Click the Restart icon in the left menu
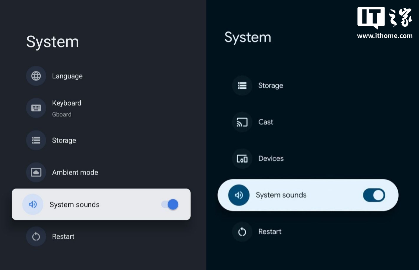419x270 pixels. tap(36, 236)
